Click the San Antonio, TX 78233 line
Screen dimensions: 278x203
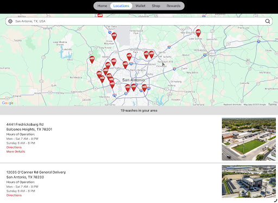pyautogui.click(x=25, y=177)
